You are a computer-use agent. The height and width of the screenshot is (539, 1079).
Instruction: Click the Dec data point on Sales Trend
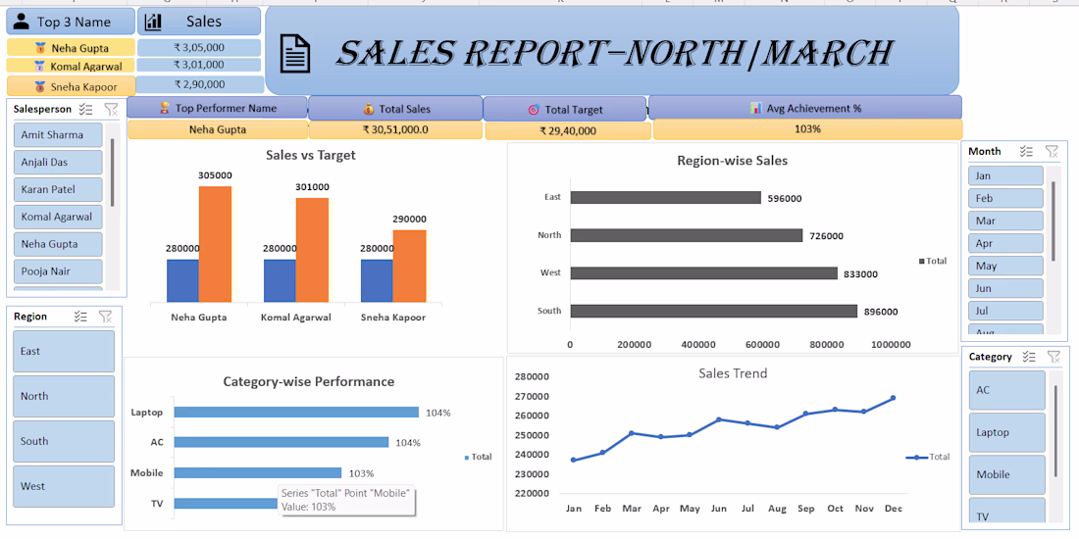pos(894,398)
